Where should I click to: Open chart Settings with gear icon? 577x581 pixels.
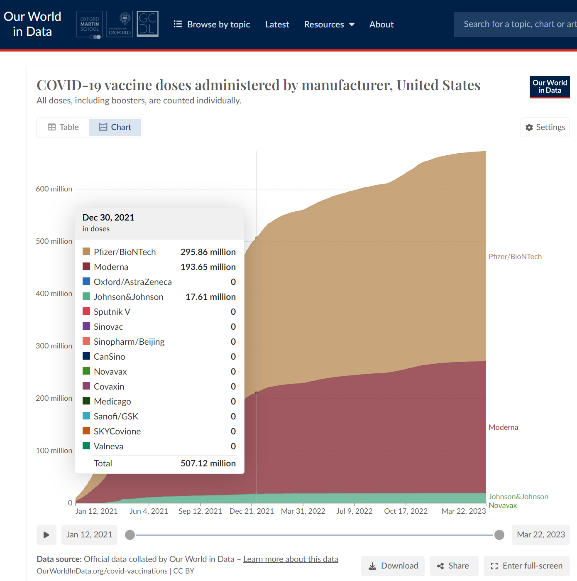[x=545, y=127]
